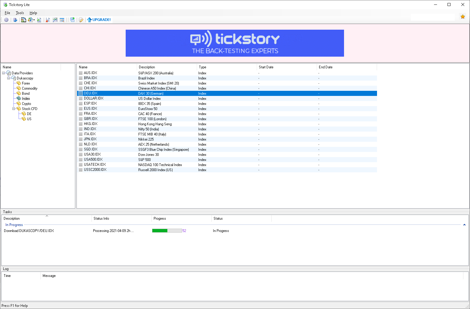Open the File menu
The width and height of the screenshot is (470, 309).
coord(7,13)
